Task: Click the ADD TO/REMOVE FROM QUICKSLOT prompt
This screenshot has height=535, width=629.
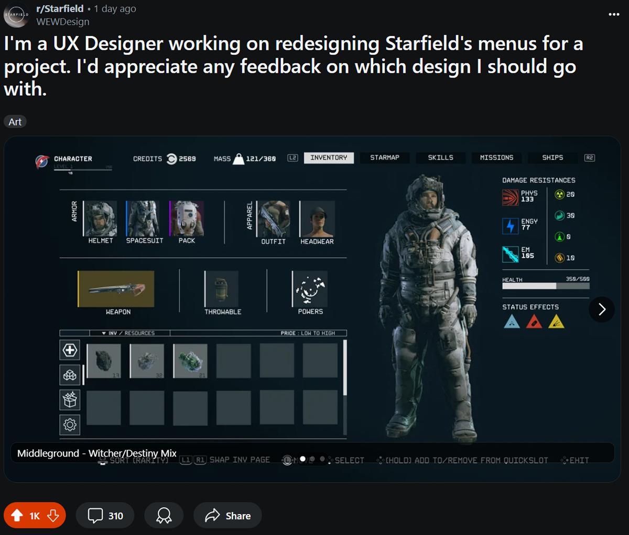Action: click(x=462, y=460)
